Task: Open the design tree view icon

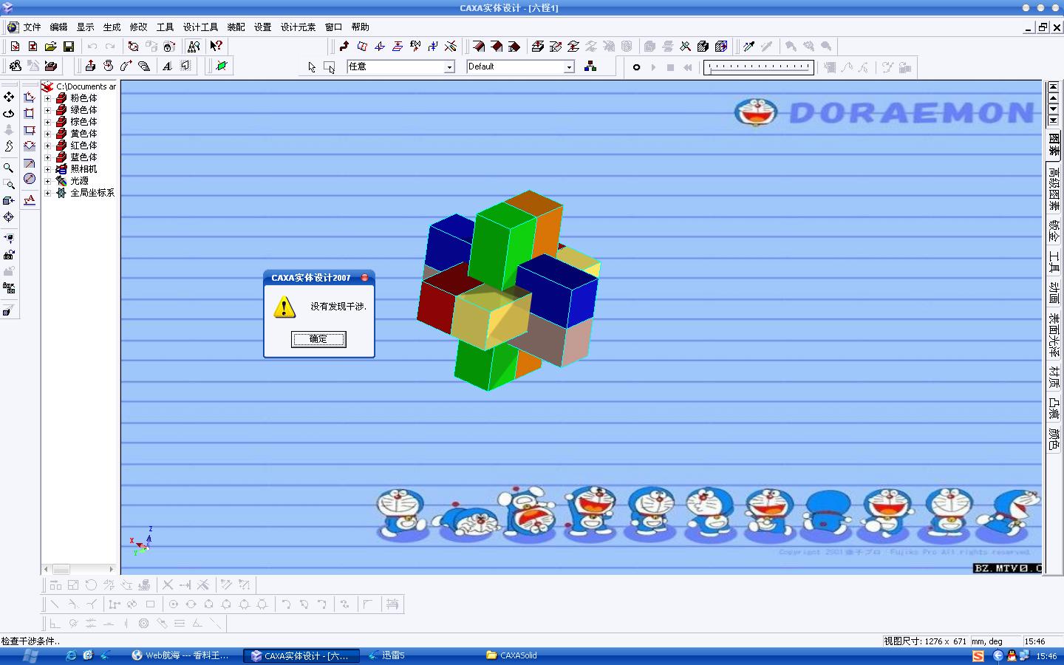Action: click(x=194, y=47)
